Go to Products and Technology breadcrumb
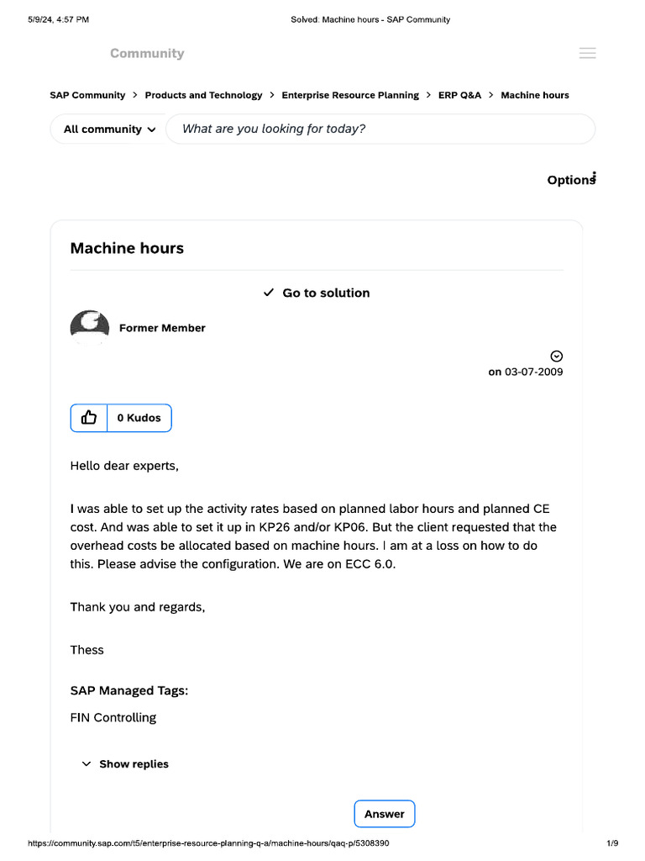Screen dimensions: 645x861 point(203,96)
